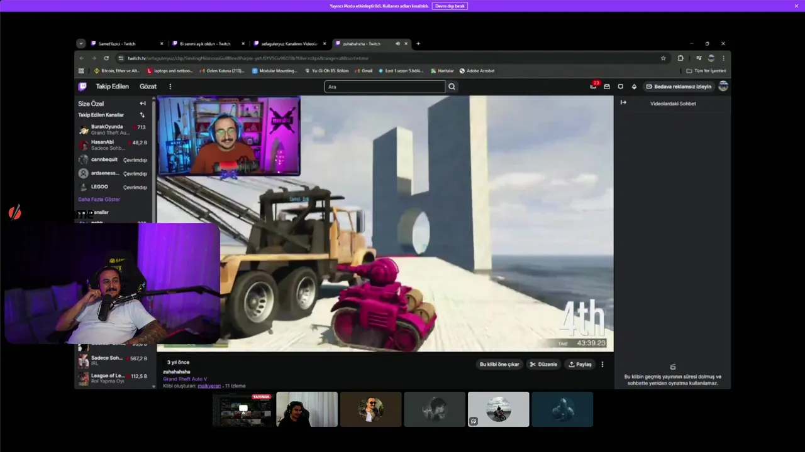Close the sefaguleryuz Kanalının Videoları tab
The width and height of the screenshot is (805, 452).
325,44
